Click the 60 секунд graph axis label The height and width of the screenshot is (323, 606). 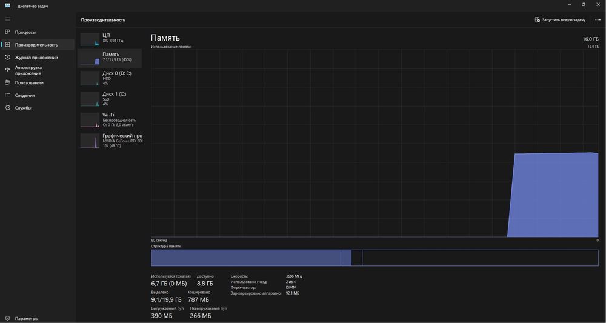pyautogui.click(x=159, y=241)
